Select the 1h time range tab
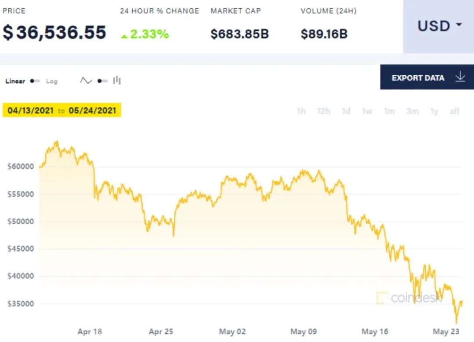 [x=301, y=111]
